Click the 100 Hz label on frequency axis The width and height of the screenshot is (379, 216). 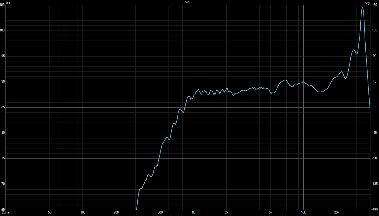83,213
